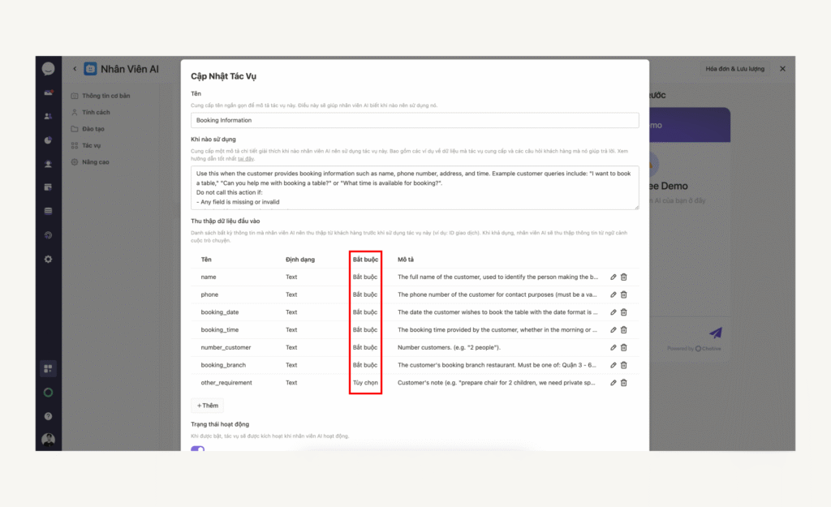Image resolution: width=831 pixels, height=507 pixels.
Task: Click the Thêm button to add field
Action: (207, 406)
